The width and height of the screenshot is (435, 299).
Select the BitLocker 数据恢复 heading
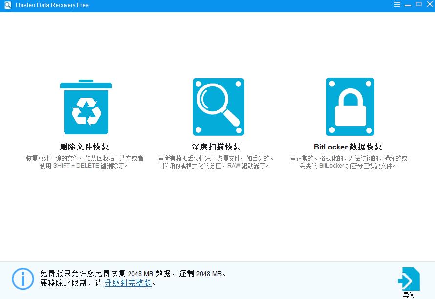348,147
